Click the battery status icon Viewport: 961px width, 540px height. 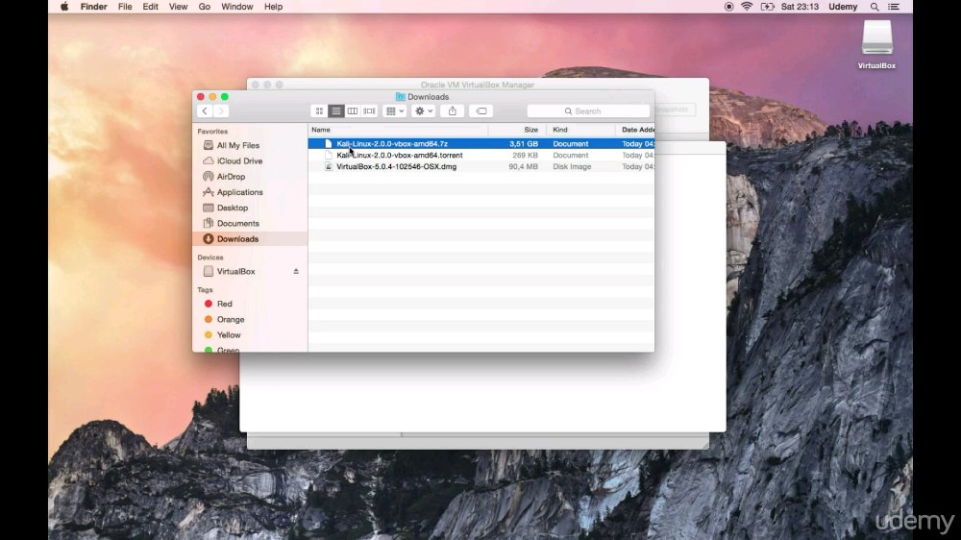click(767, 7)
